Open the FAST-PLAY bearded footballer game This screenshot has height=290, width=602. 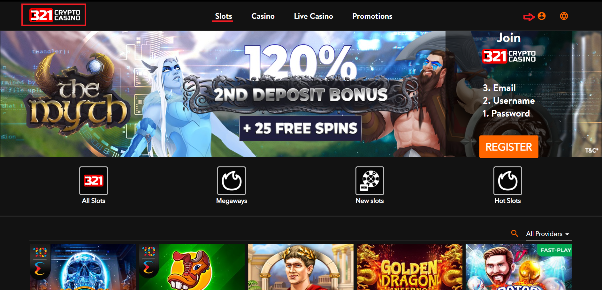click(x=519, y=267)
